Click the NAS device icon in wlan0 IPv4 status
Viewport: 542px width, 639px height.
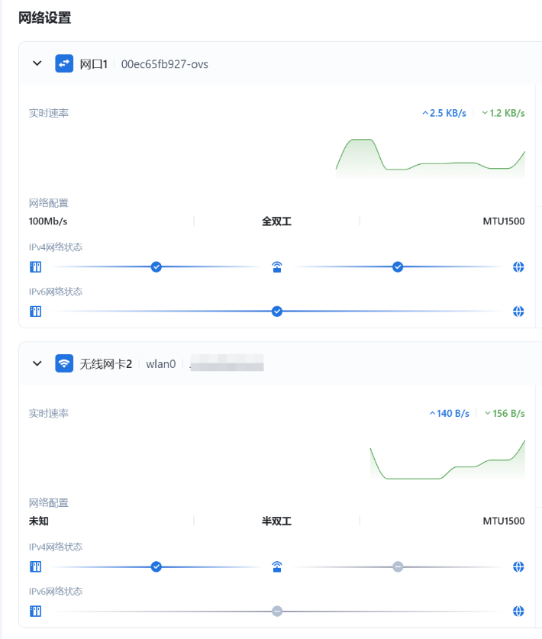[x=35, y=566]
